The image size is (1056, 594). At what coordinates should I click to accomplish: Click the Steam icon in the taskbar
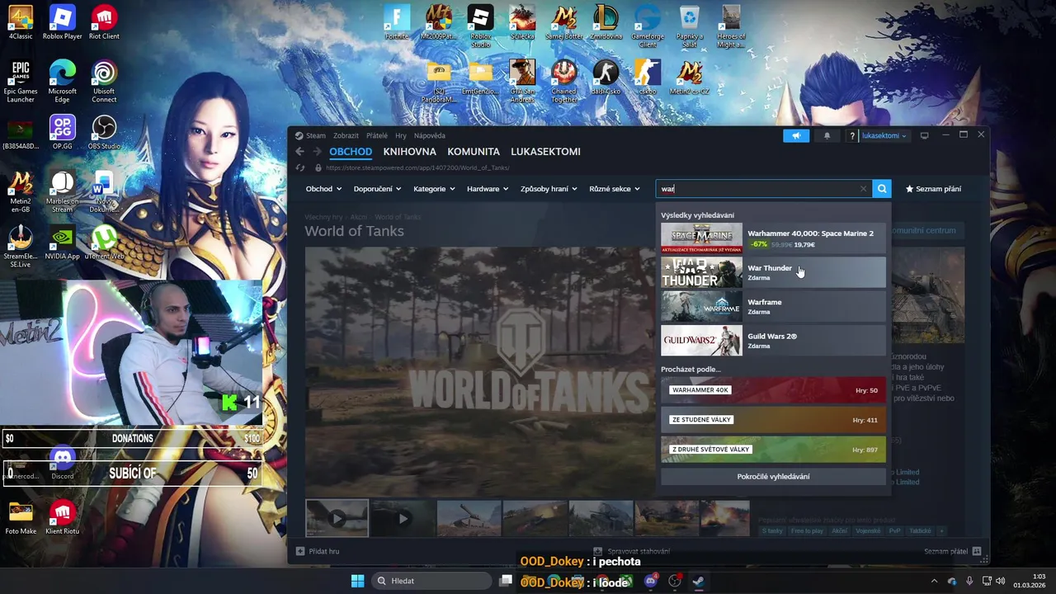(699, 581)
